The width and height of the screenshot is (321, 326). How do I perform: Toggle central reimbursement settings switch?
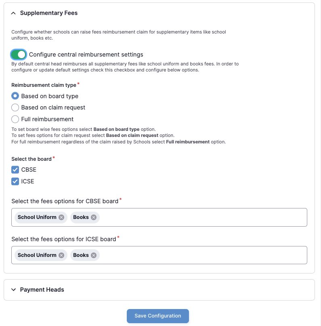coord(19,55)
